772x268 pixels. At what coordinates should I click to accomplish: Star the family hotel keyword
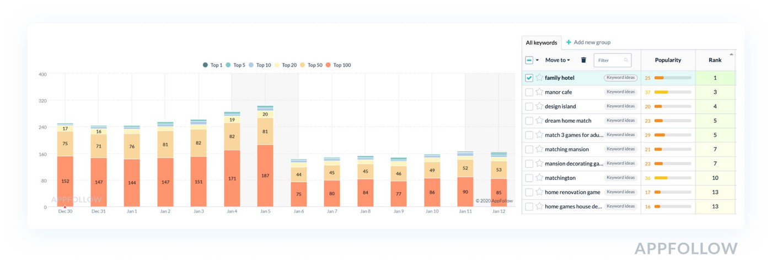click(x=539, y=78)
